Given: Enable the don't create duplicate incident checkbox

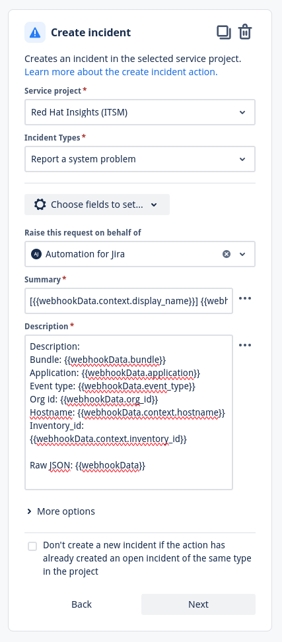Looking at the screenshot, I should click(32, 546).
